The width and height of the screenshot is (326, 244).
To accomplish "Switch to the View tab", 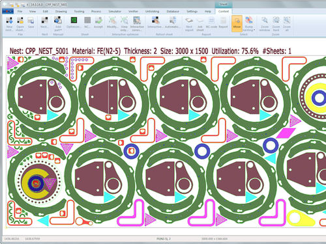I will coord(33,11).
